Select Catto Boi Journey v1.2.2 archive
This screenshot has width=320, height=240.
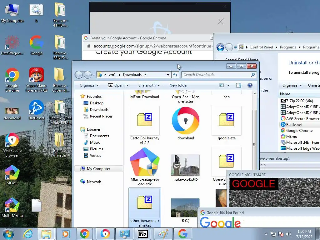(x=145, y=125)
